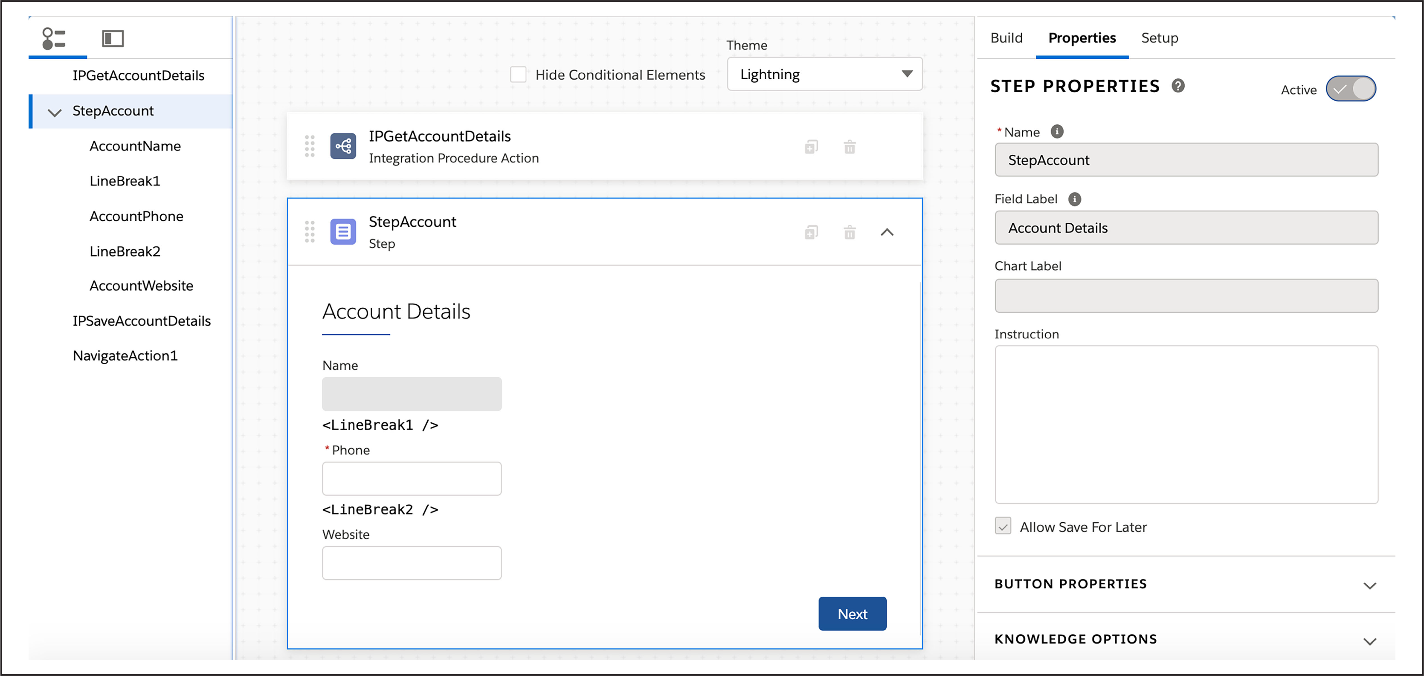Click info icon next to Field Label
The height and width of the screenshot is (676, 1424).
[1074, 199]
